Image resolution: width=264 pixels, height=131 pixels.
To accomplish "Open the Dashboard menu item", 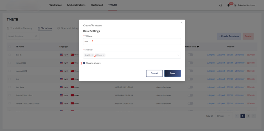I will [x=97, y=5].
